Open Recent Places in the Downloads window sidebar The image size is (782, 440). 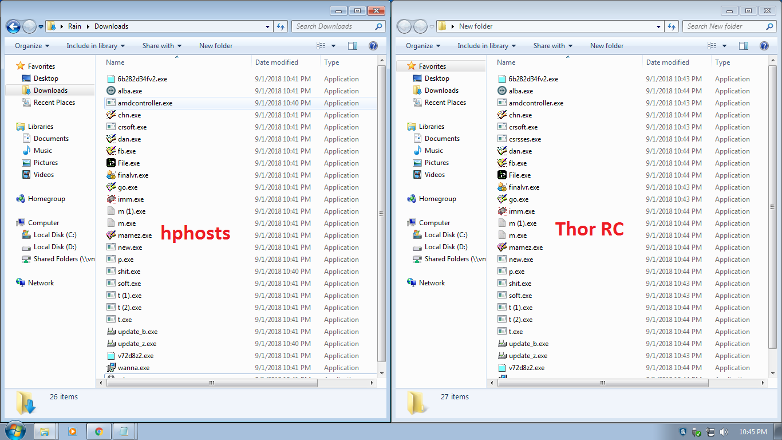pyautogui.click(x=54, y=103)
